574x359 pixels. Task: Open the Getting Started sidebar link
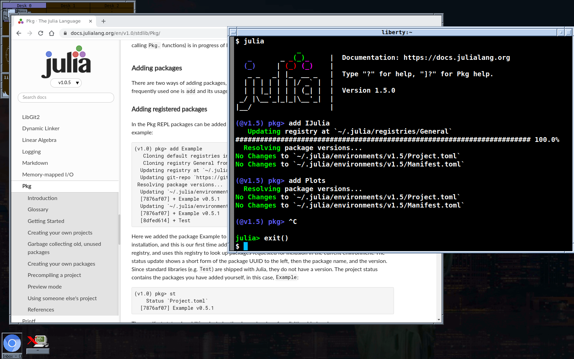point(46,221)
